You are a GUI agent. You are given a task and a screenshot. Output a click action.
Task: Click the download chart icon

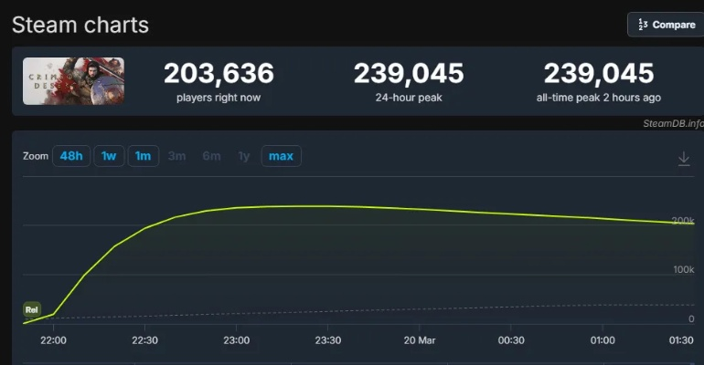[x=684, y=159]
